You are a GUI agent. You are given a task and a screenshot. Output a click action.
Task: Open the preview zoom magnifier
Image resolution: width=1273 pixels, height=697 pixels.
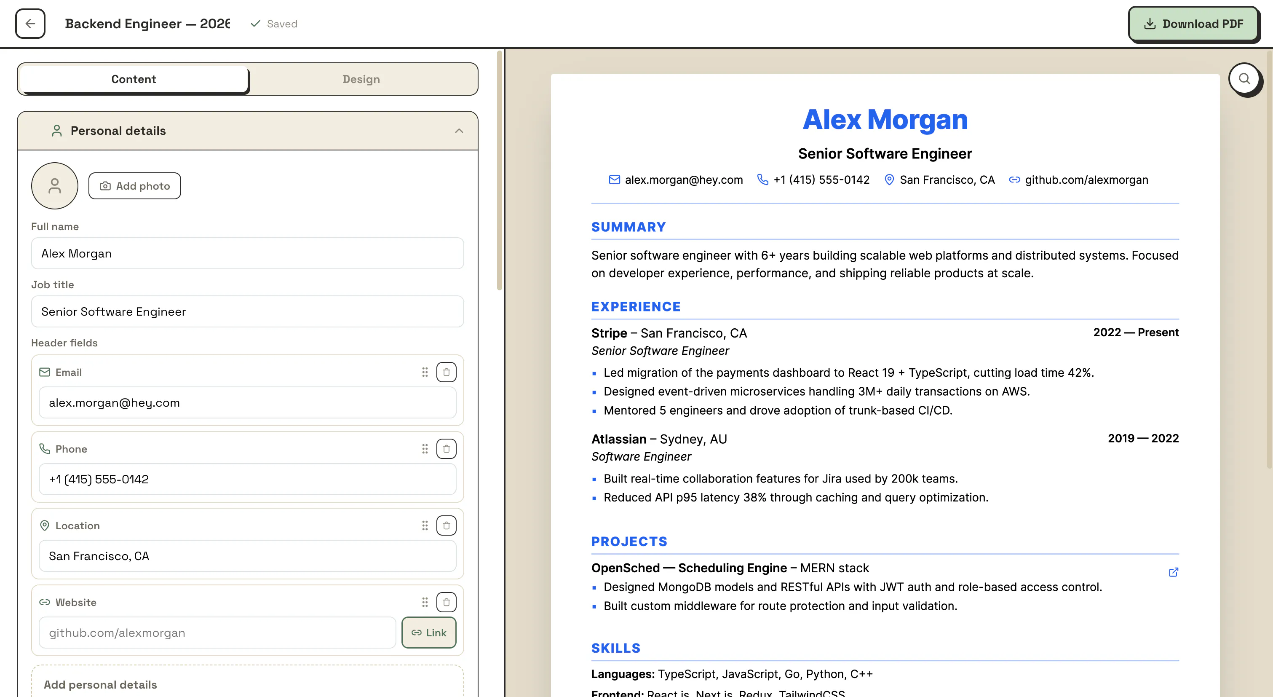tap(1244, 79)
